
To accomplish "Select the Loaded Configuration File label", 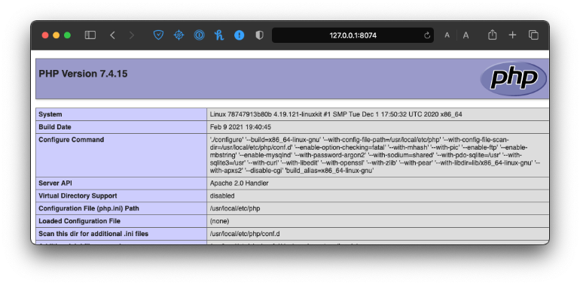I will [x=80, y=221].
